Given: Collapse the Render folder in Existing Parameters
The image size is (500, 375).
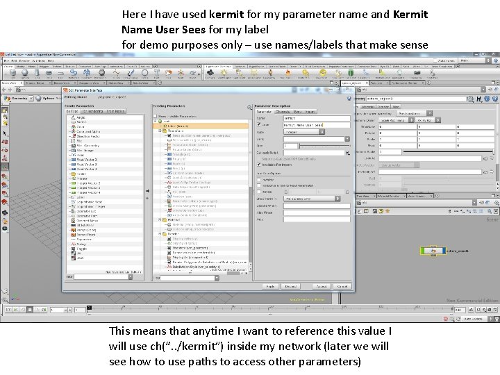Looking at the screenshot, I should 160,234.
